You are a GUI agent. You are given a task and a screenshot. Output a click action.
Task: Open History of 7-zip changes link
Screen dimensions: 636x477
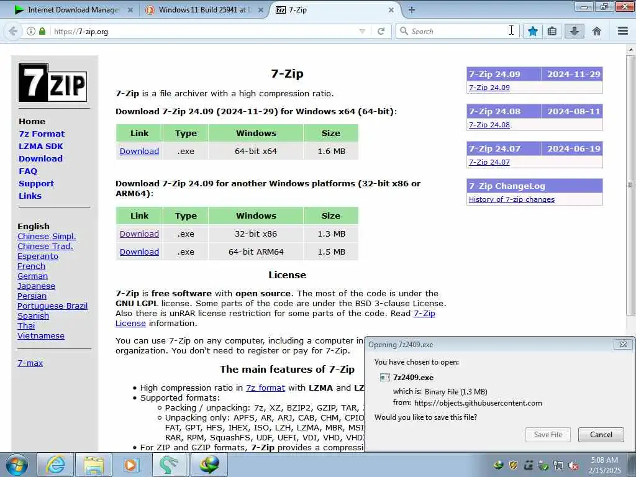(512, 199)
